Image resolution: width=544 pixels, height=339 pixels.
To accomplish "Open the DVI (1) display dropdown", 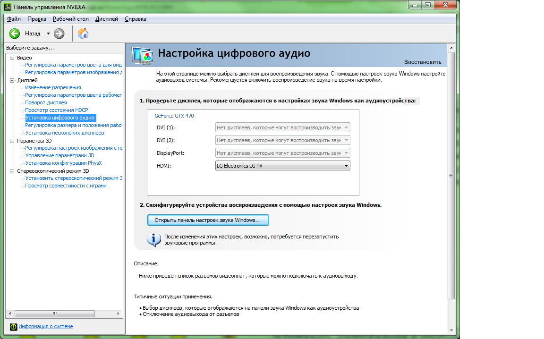I will tap(282, 127).
